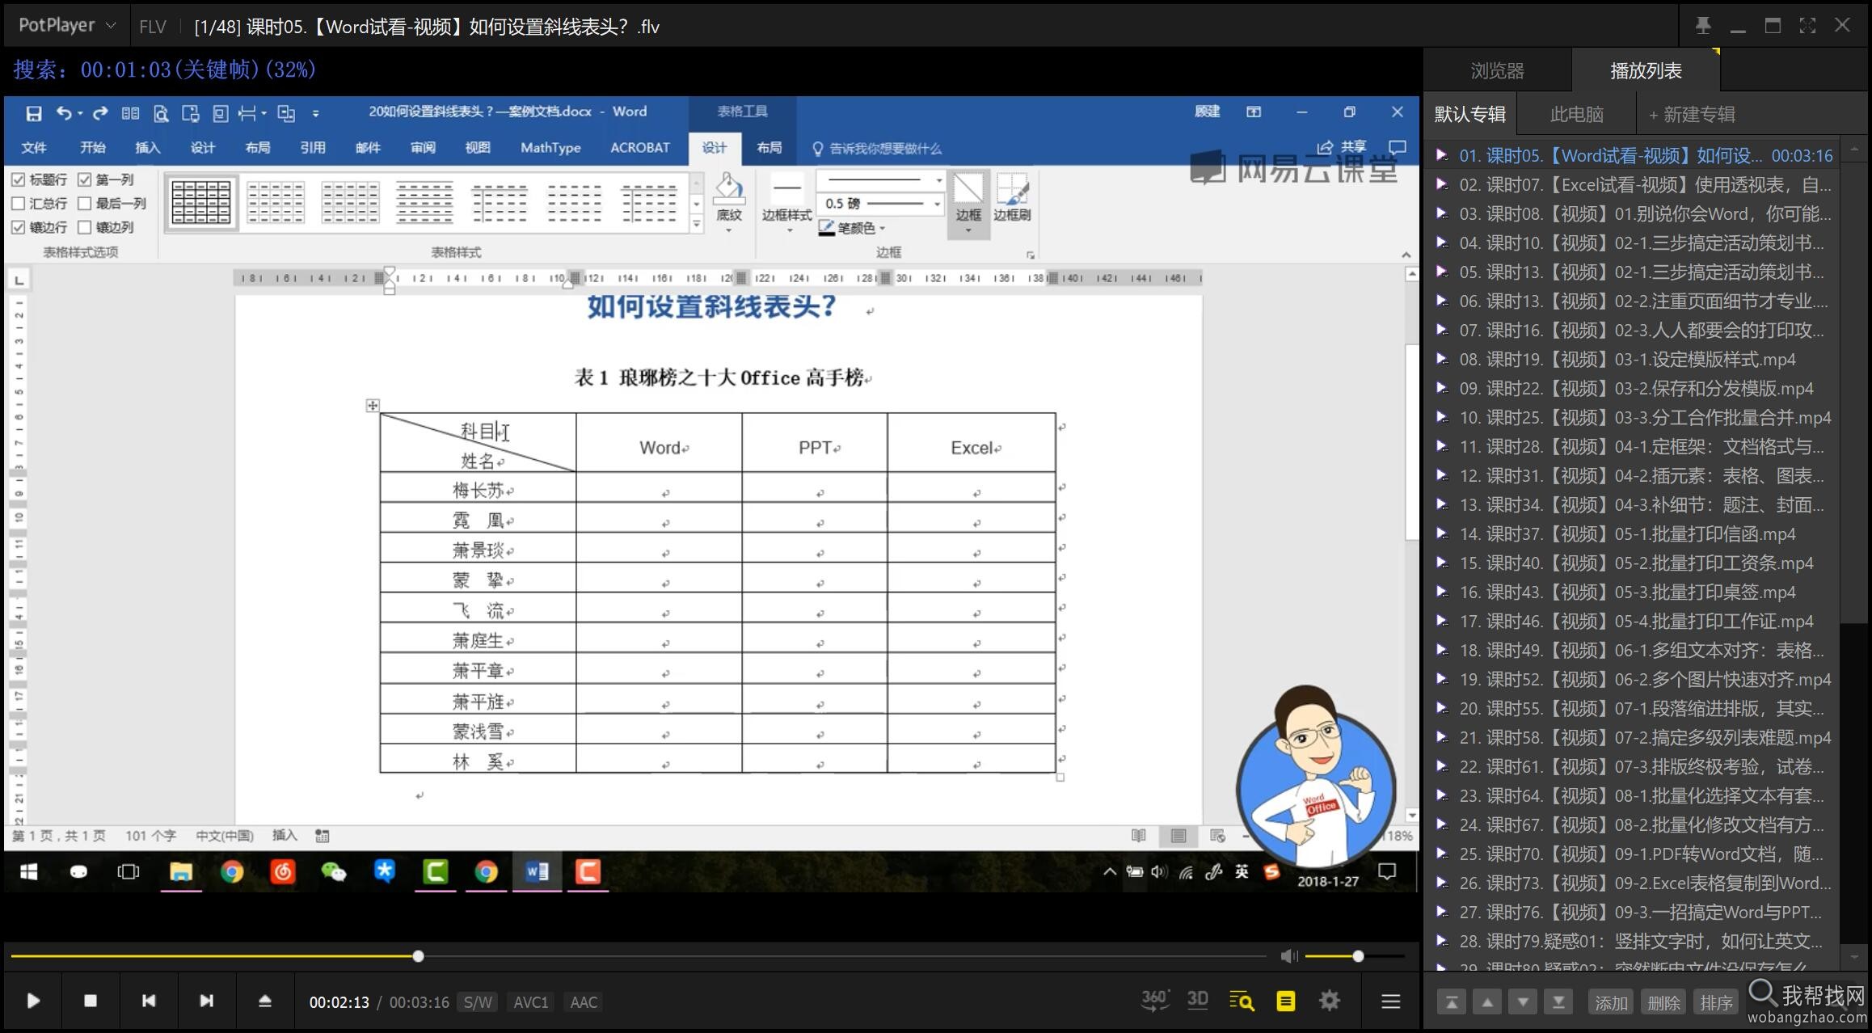Select playlist item 19 多个图片快速对齐.mp4

[1633, 680]
